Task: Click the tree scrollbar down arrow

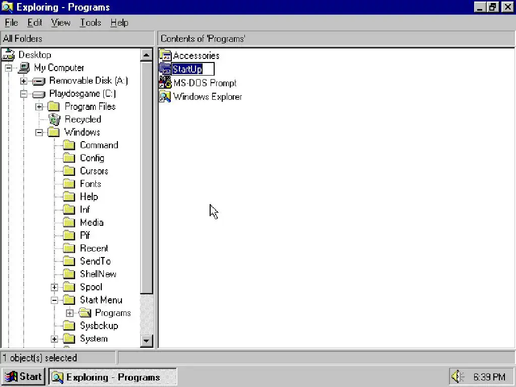Action: coord(147,341)
